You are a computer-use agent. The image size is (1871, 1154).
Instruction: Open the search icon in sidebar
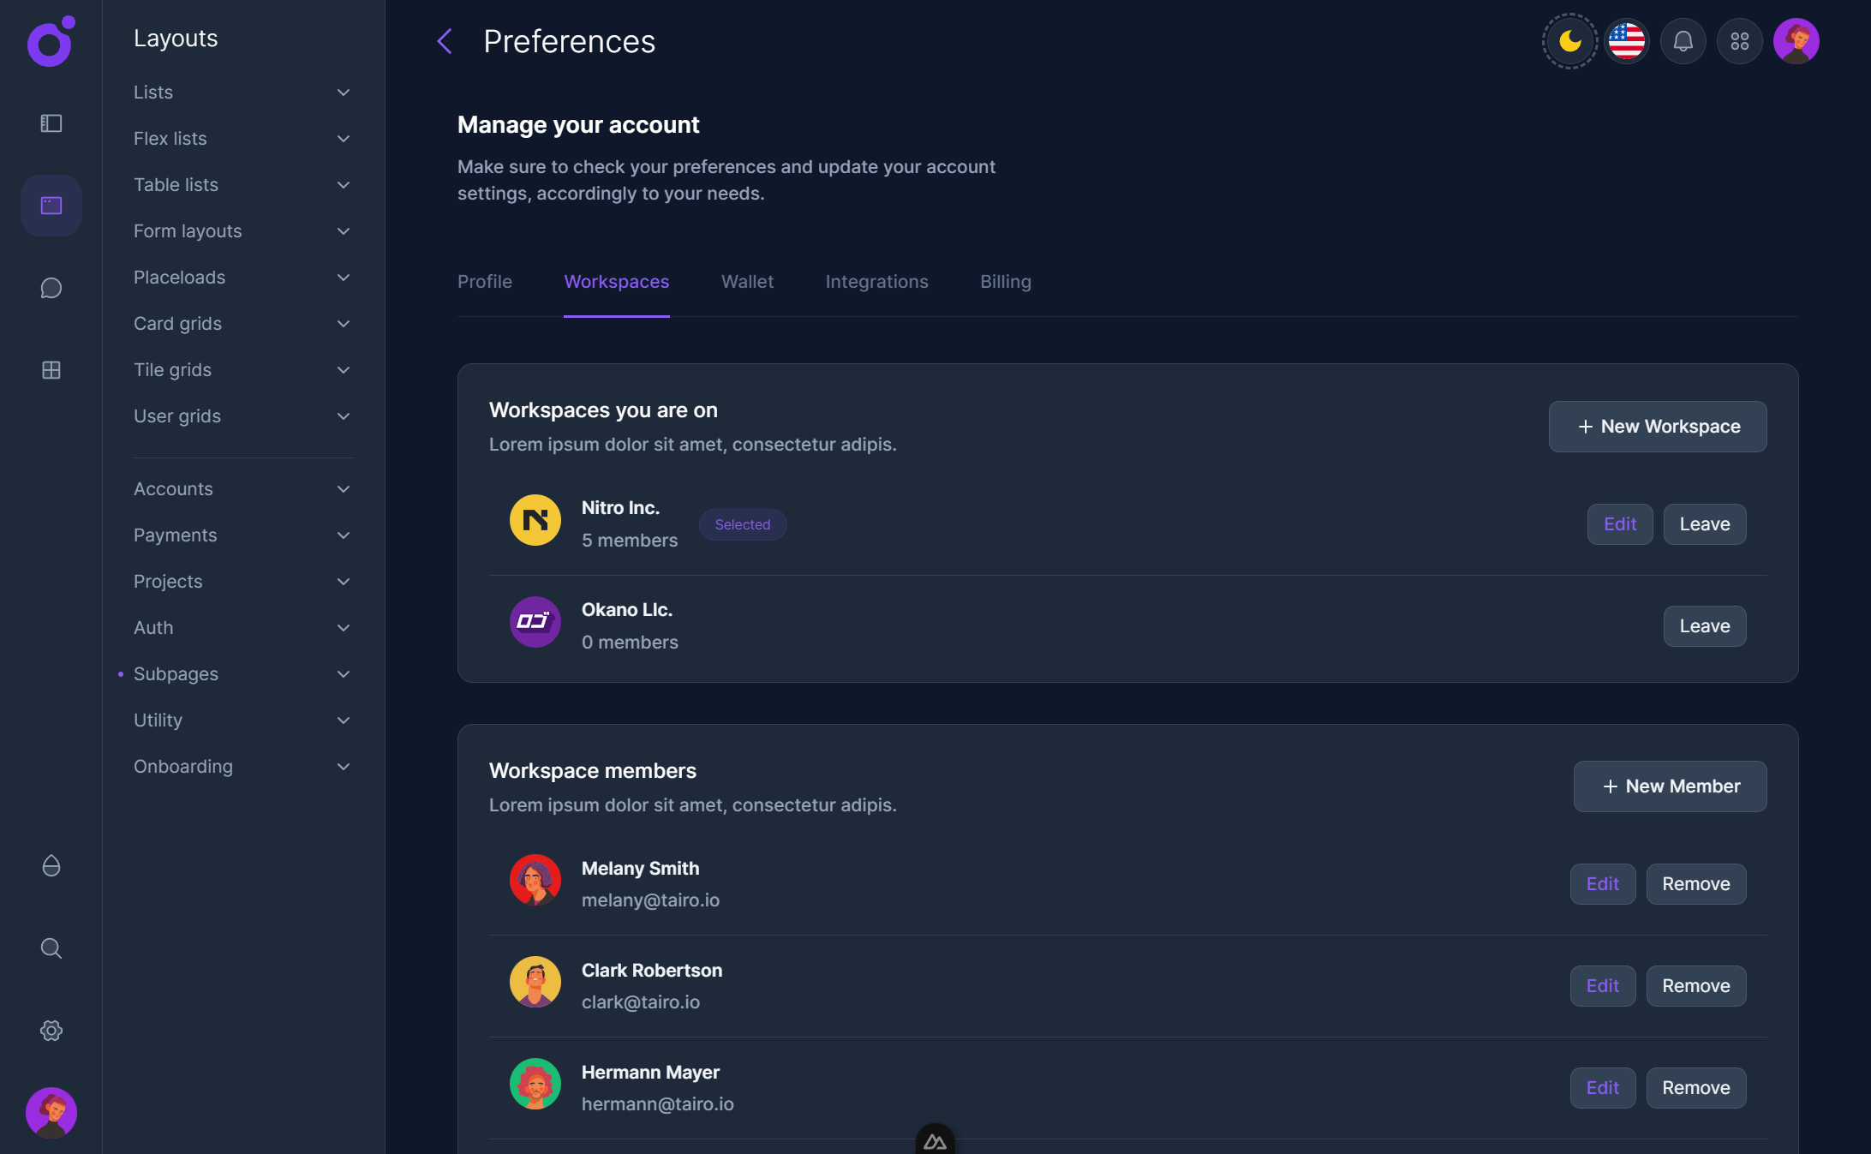point(51,948)
